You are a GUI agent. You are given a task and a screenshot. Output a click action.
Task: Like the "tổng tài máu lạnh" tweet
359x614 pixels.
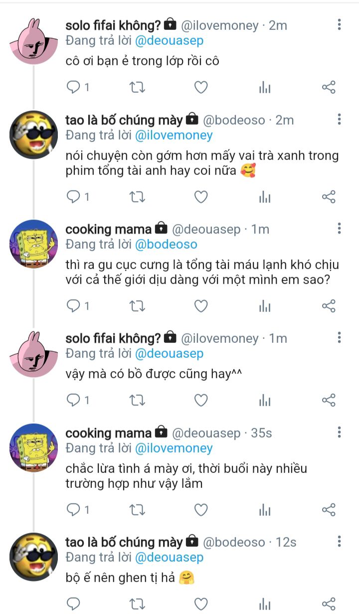point(200,306)
